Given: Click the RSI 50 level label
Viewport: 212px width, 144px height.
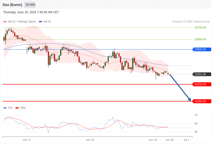Looking at the screenshot, I should [196, 124].
